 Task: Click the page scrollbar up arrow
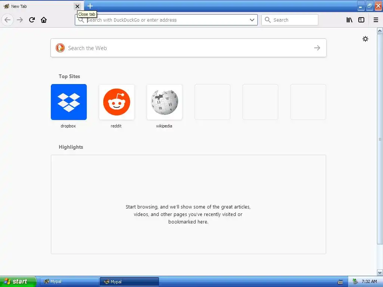(380, 31)
